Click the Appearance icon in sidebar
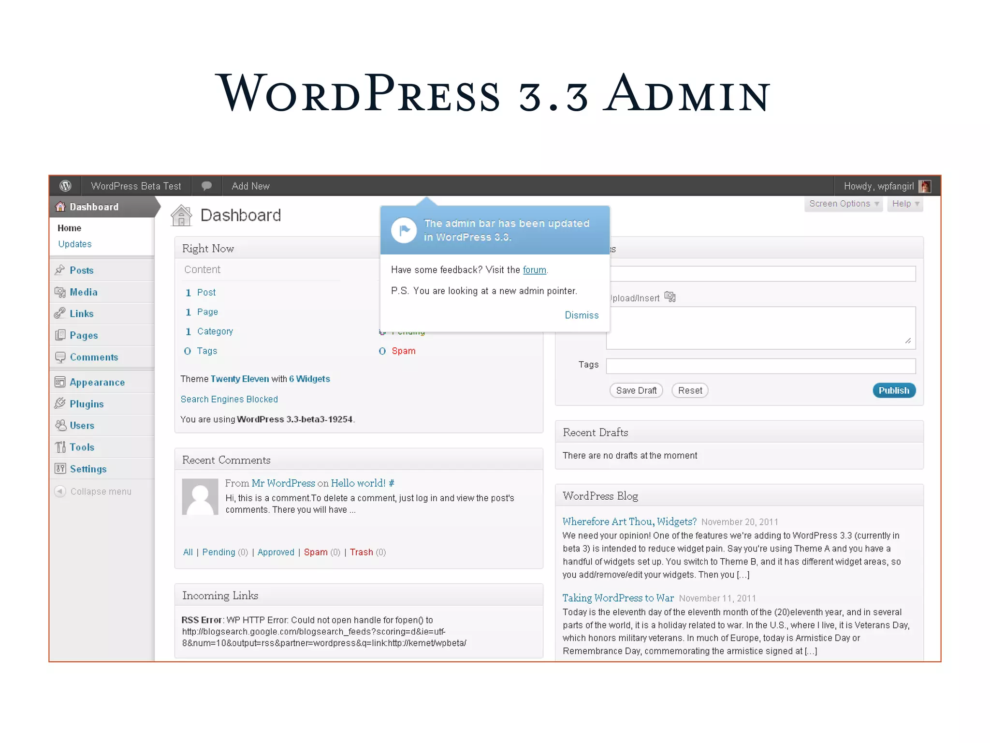Viewport: 990px width, 743px height. click(60, 382)
